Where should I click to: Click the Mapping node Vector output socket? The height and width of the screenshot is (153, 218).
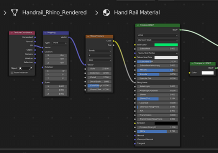(69, 37)
